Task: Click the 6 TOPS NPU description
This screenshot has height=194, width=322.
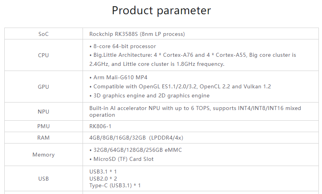Action: 195,112
